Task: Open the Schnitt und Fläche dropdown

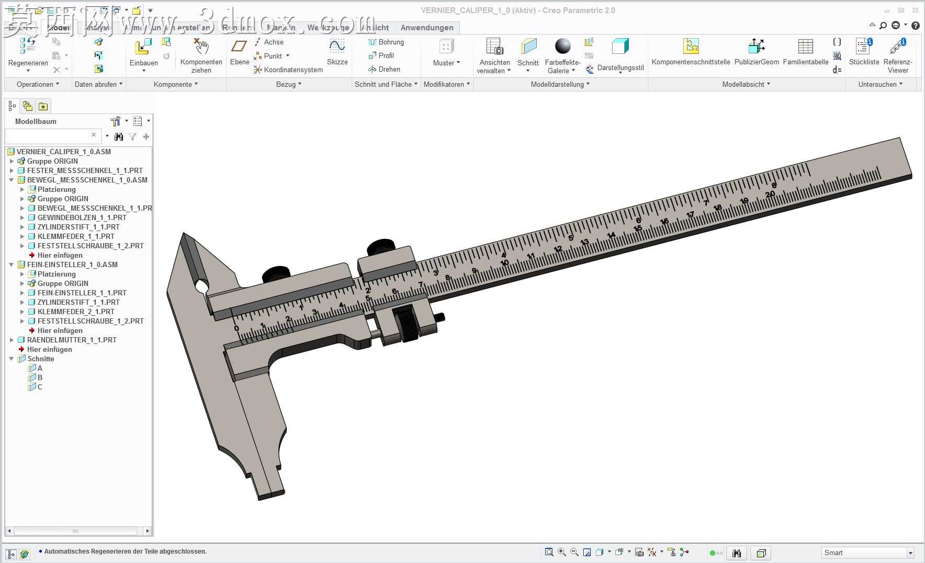Action: point(386,84)
